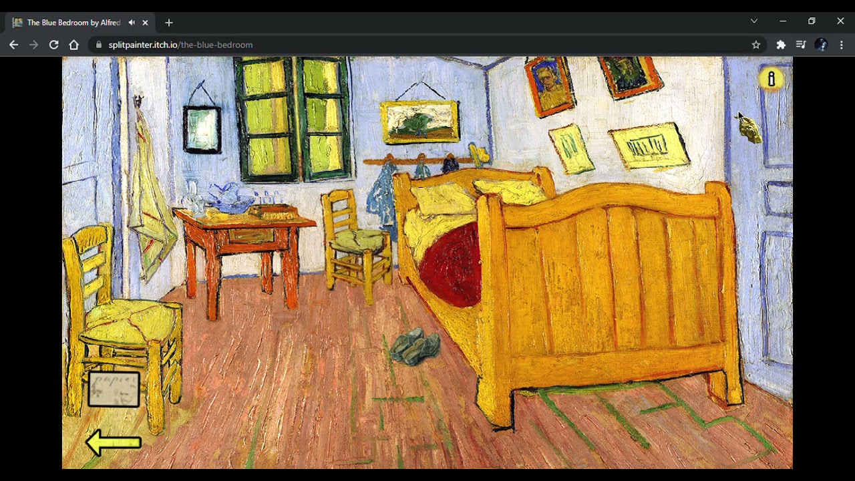Close The Blue Bedroom browser tab

pyautogui.click(x=145, y=22)
